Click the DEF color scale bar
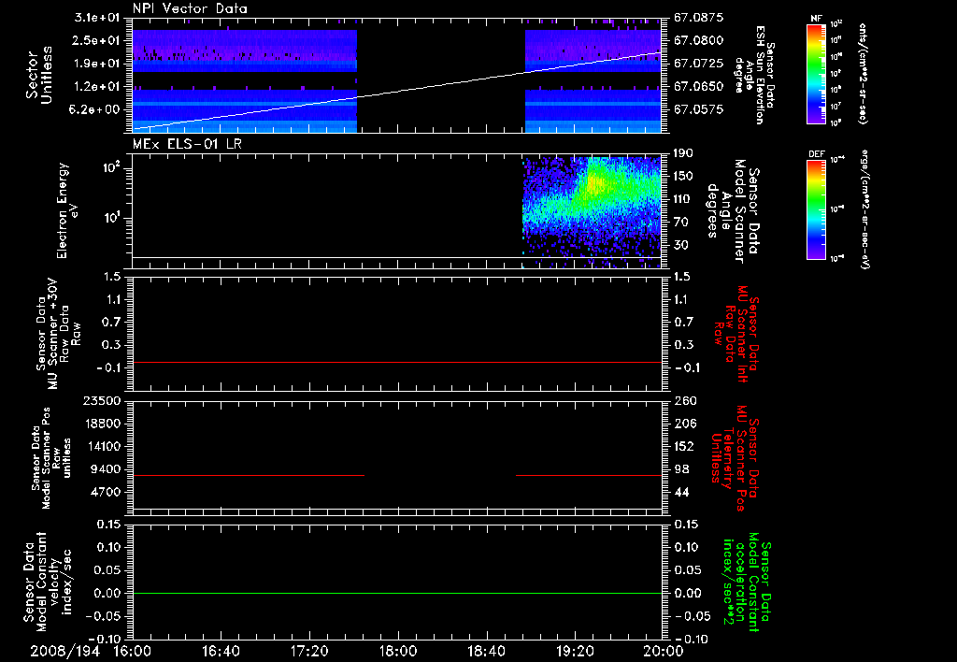This screenshot has width=957, height=662. [x=817, y=209]
